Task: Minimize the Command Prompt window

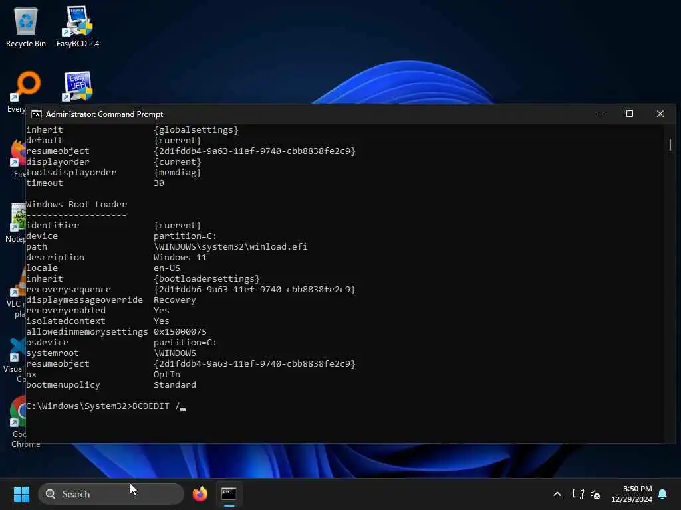Action: click(600, 114)
